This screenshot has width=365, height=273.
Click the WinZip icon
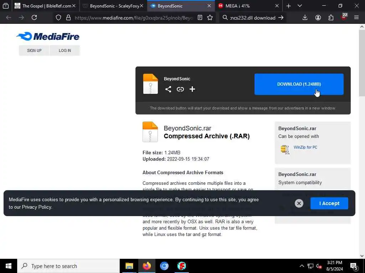pyautogui.click(x=285, y=150)
